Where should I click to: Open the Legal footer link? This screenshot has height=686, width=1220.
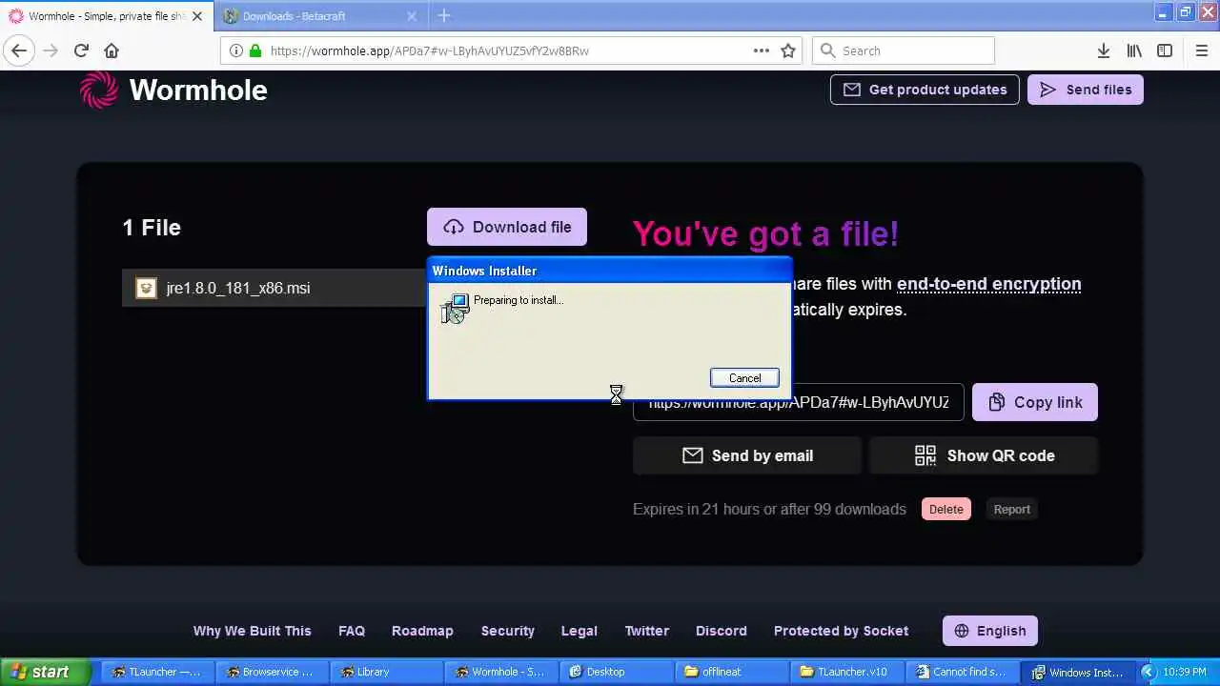click(579, 631)
